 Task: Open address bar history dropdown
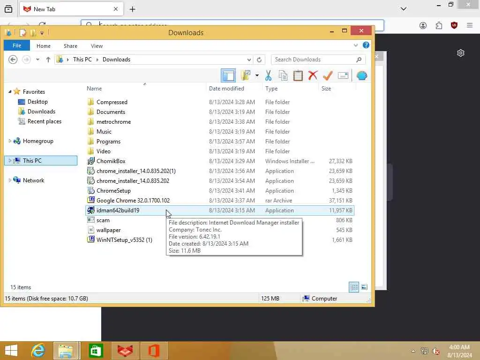[x=249, y=60]
